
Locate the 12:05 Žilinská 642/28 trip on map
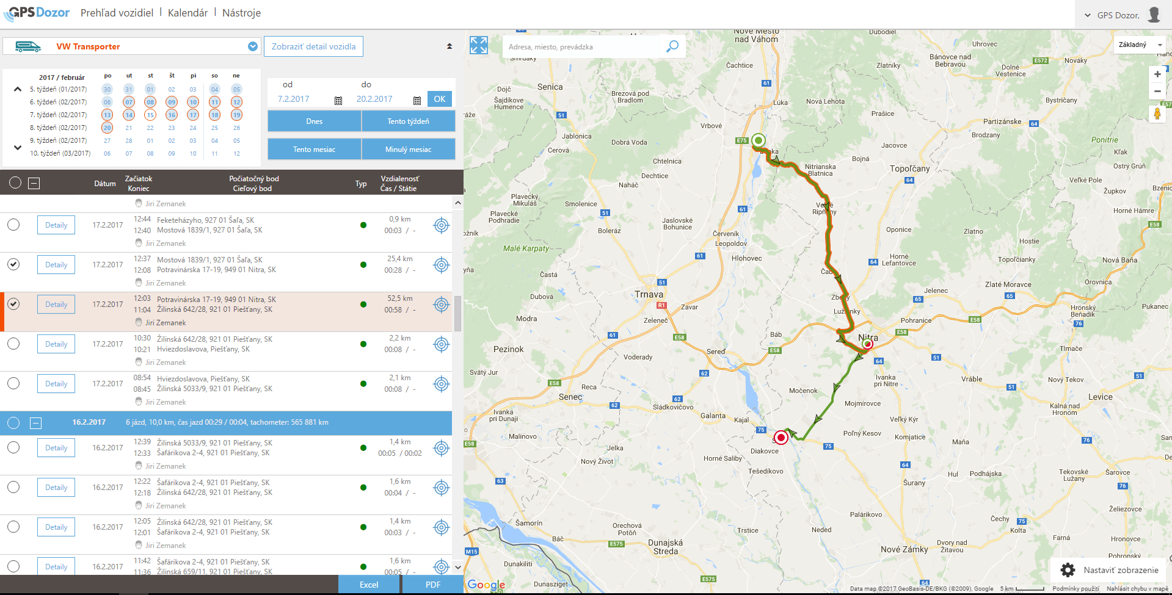(442, 527)
